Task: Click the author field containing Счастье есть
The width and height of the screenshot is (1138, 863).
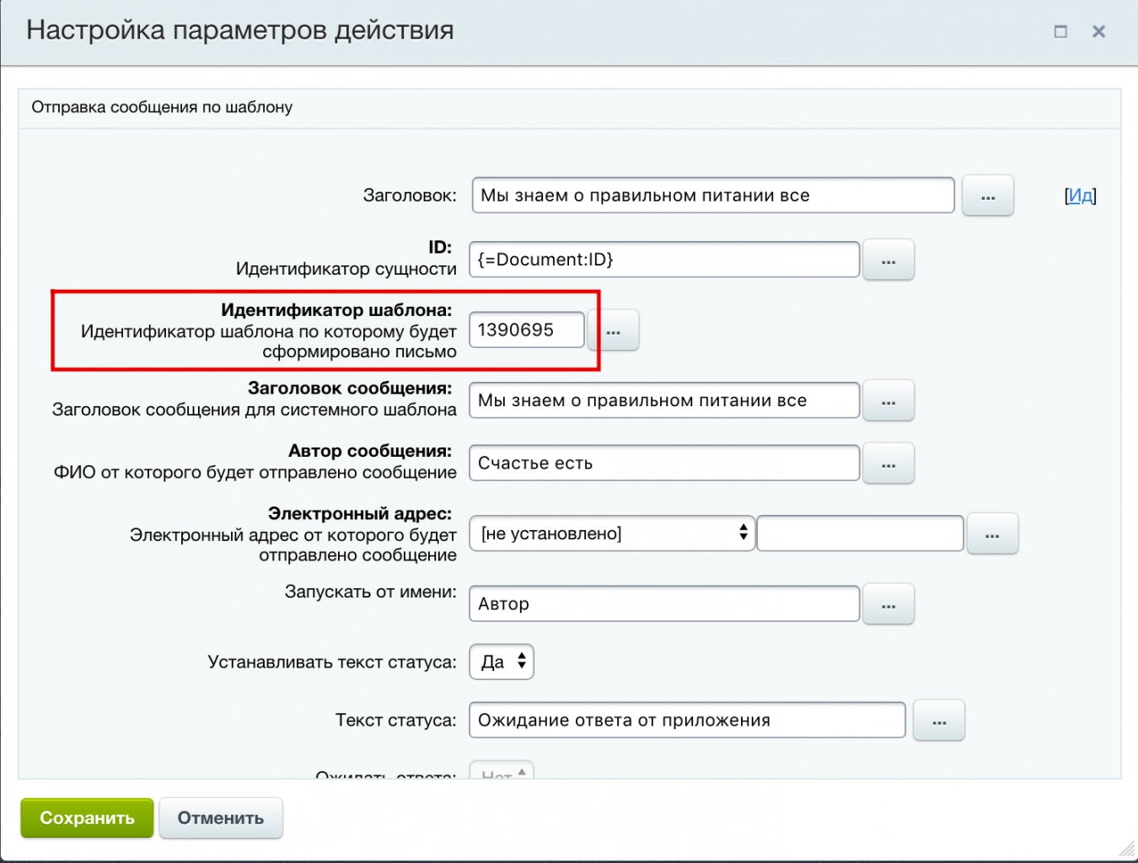Action: click(x=663, y=463)
